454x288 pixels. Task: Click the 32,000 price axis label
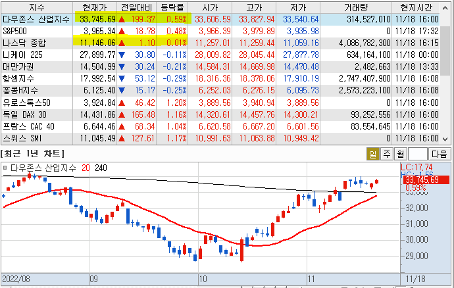[x=416, y=208]
